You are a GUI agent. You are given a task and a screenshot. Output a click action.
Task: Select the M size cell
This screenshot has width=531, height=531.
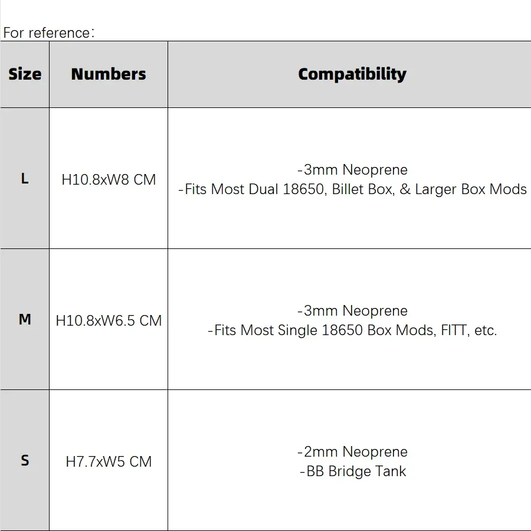tap(25, 319)
